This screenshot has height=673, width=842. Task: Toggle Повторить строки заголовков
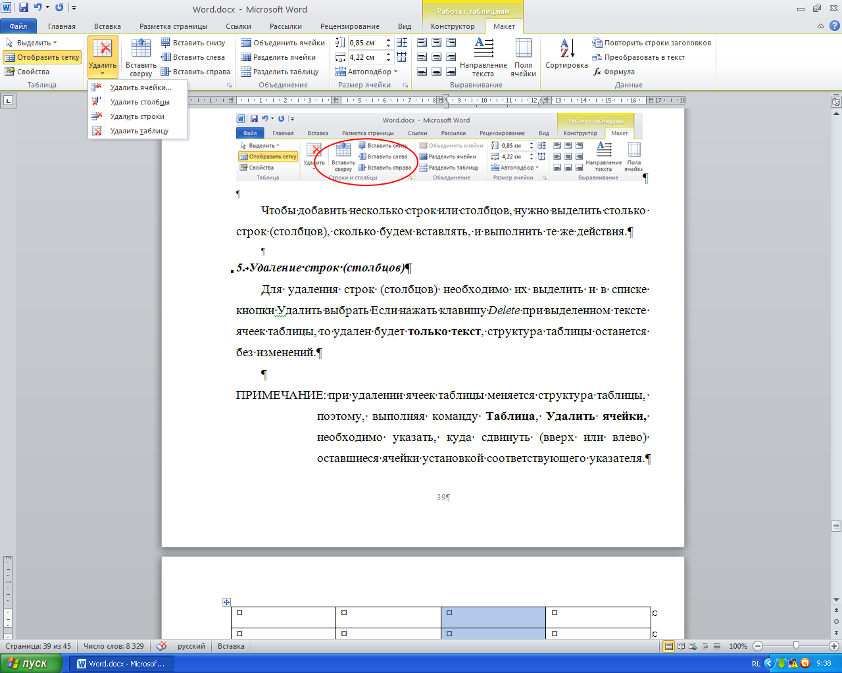pyautogui.click(x=652, y=43)
